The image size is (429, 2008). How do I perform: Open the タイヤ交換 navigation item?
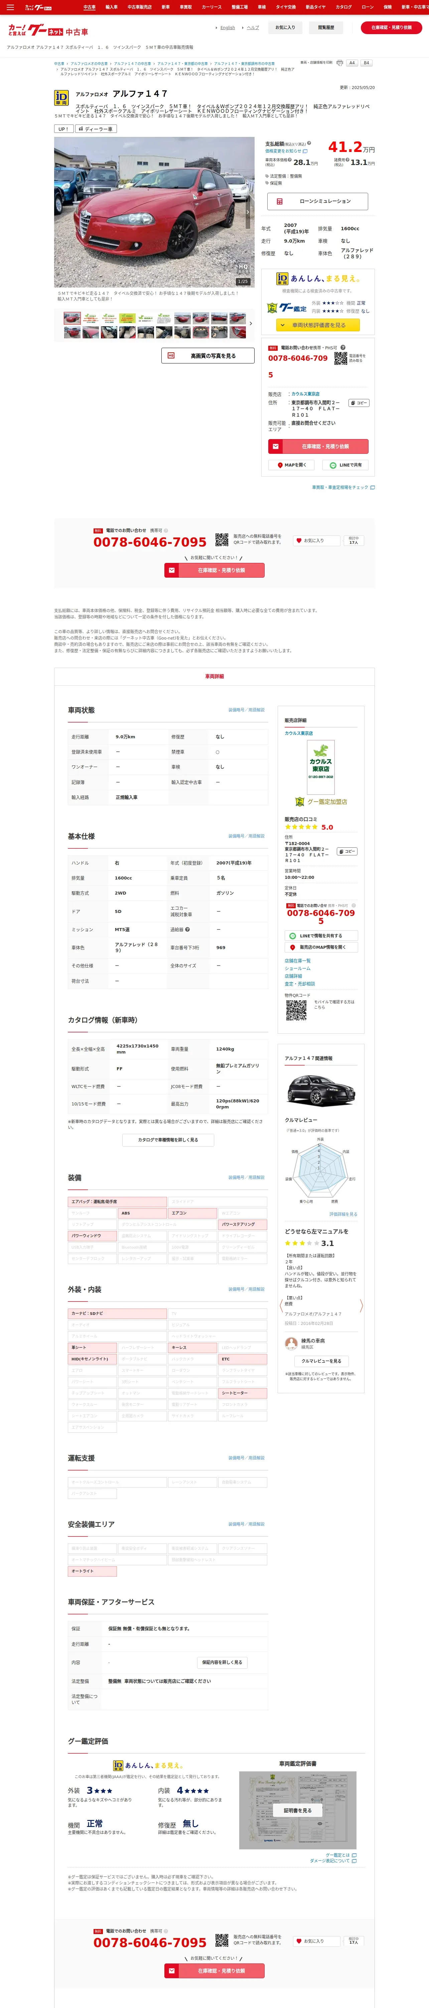[x=286, y=7]
